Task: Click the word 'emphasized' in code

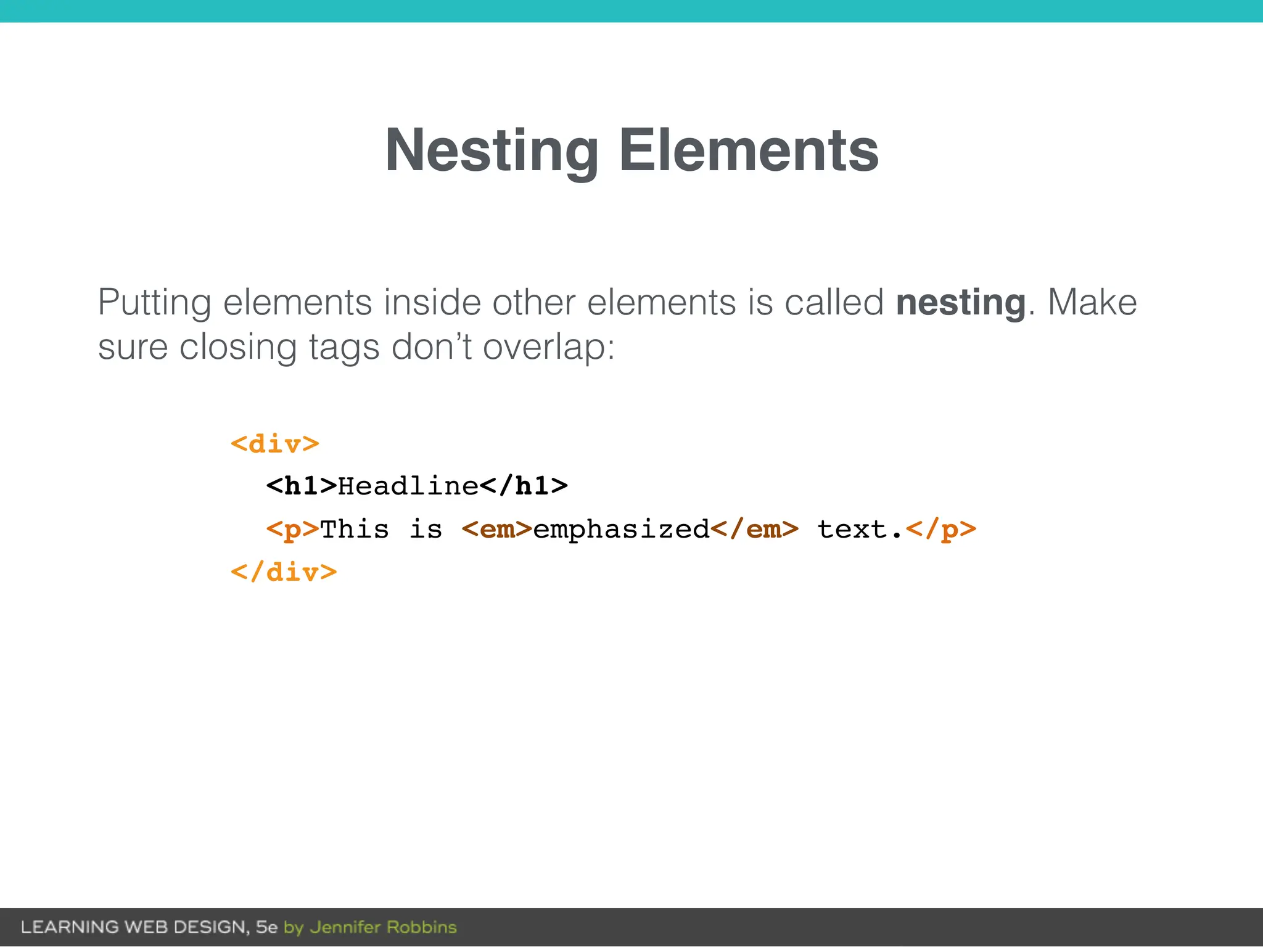Action: (621, 530)
